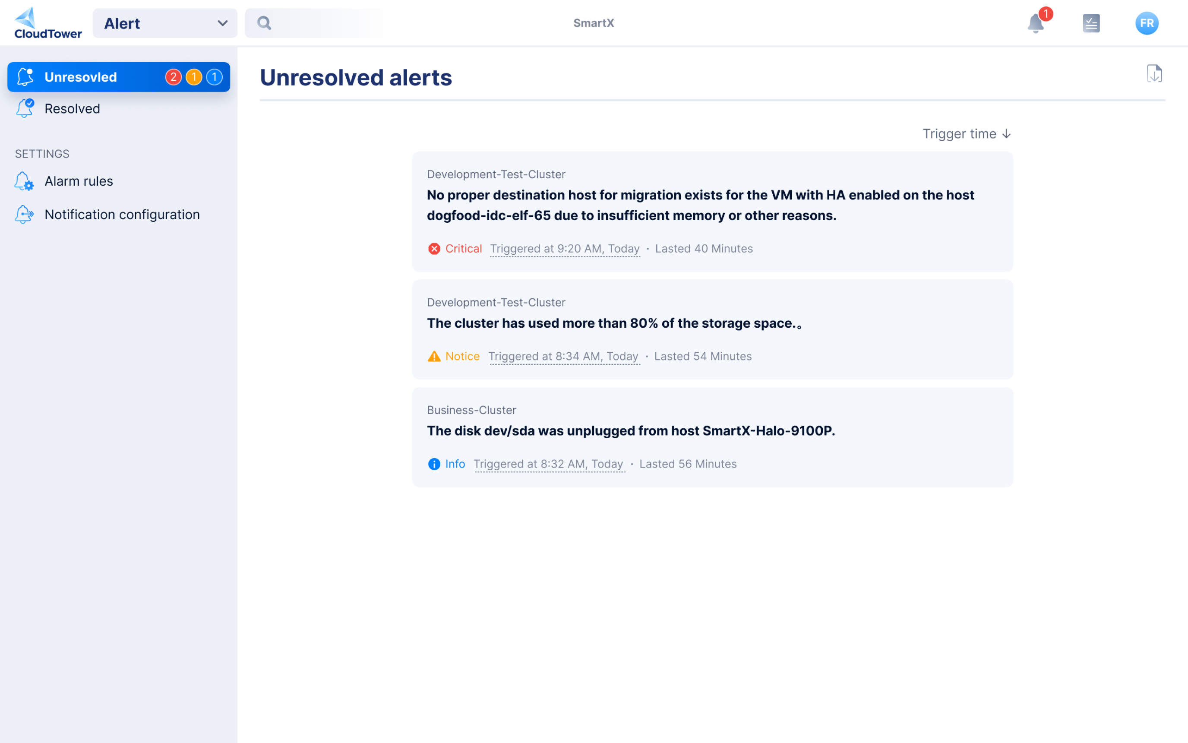This screenshot has width=1188, height=743.
Task: Click the CloudTower logo
Action: 47,23
